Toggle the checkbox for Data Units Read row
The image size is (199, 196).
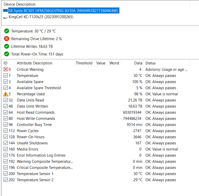coord(6,100)
